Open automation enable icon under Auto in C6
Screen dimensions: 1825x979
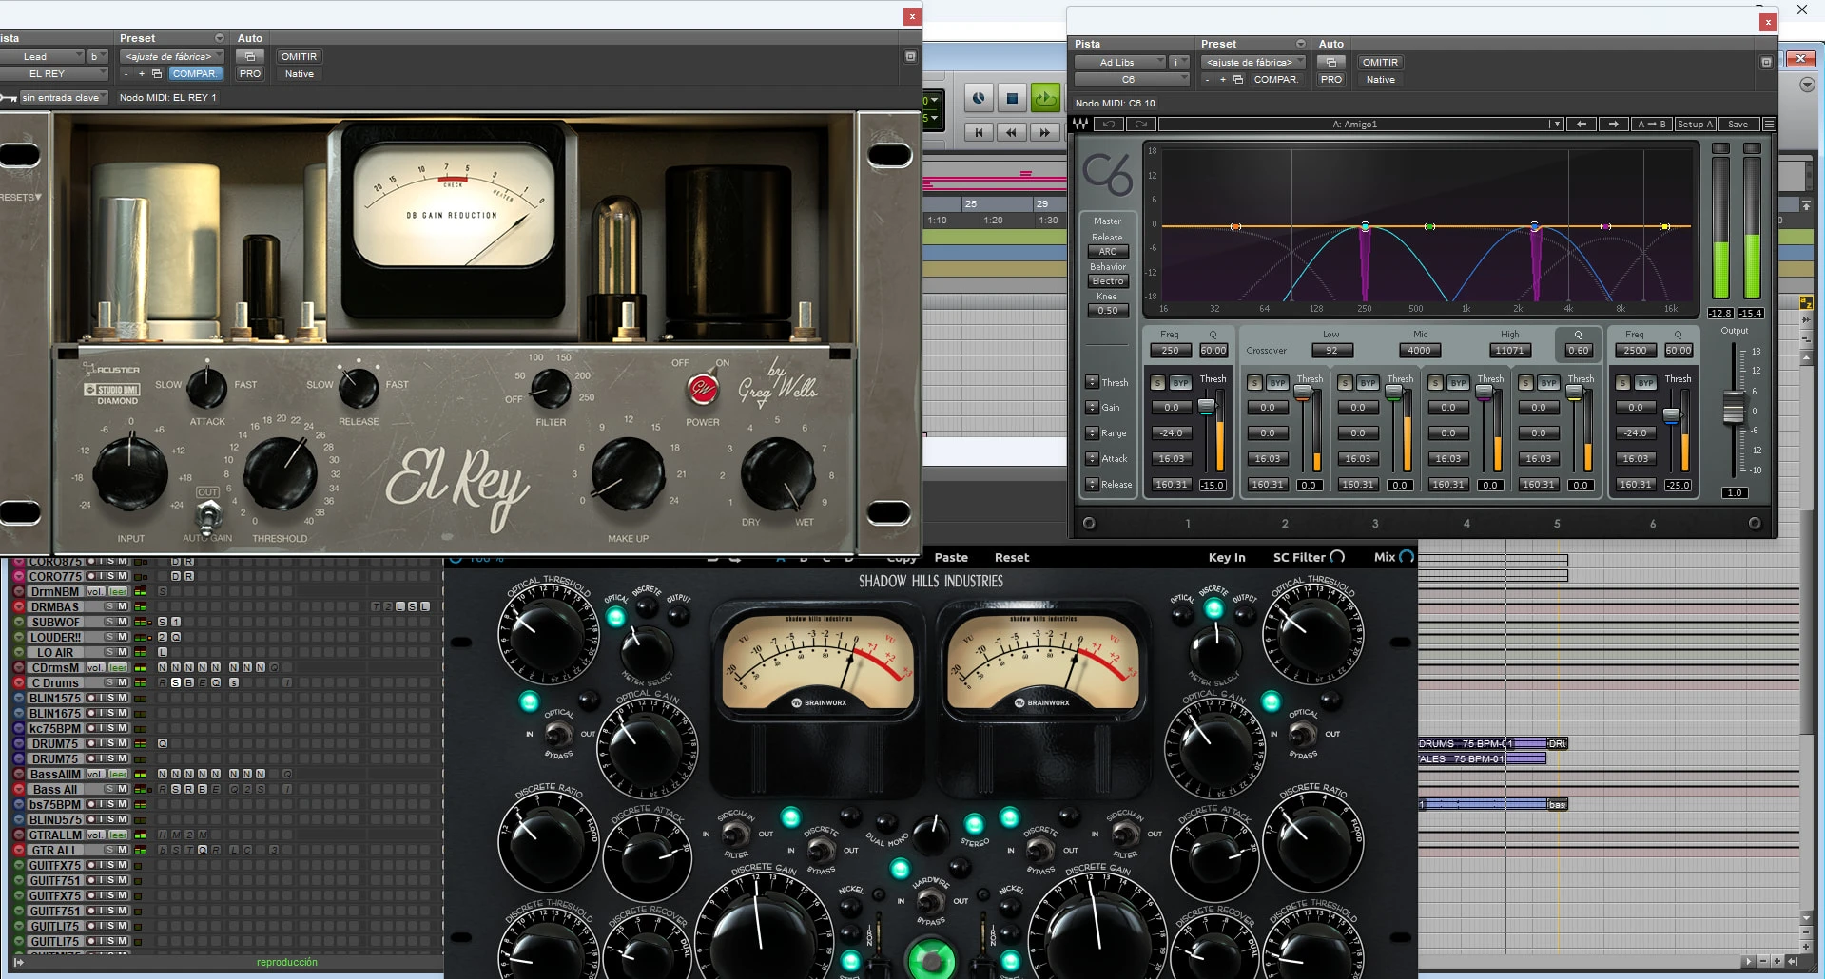pos(1330,62)
